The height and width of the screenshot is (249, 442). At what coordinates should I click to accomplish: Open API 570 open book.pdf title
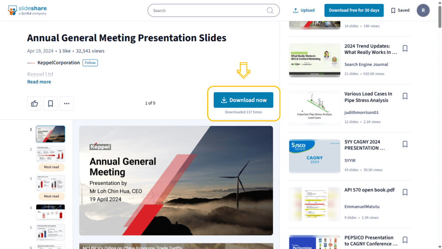pyautogui.click(x=369, y=190)
